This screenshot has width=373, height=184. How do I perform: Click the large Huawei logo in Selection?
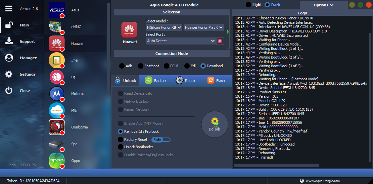129,30
